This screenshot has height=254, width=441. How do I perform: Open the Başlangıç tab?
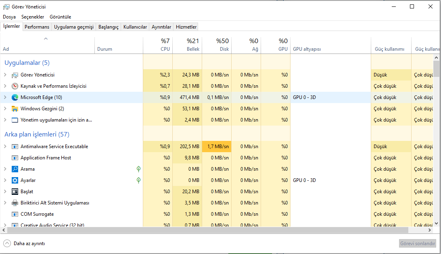(109, 27)
